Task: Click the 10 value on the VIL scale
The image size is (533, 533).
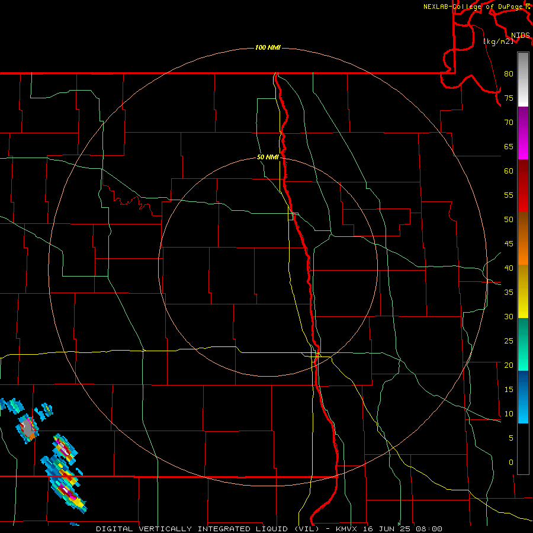Action: (x=509, y=414)
